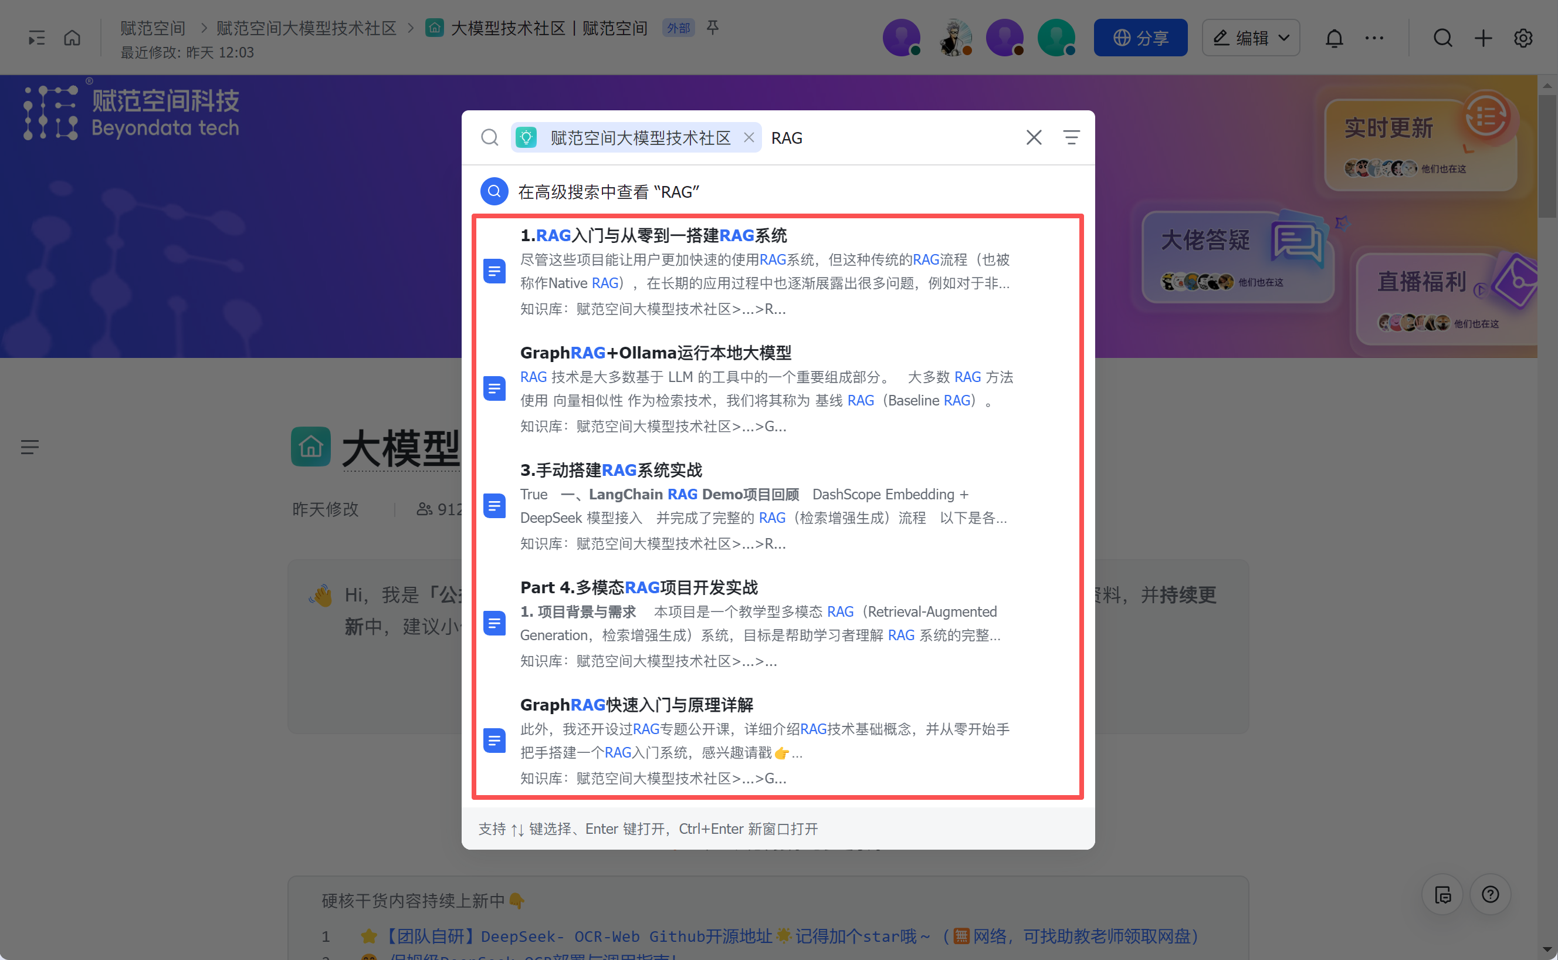Open the 赋范空间大模型技术社区 breadcrumb
This screenshot has width=1558, height=960.
coord(307,28)
